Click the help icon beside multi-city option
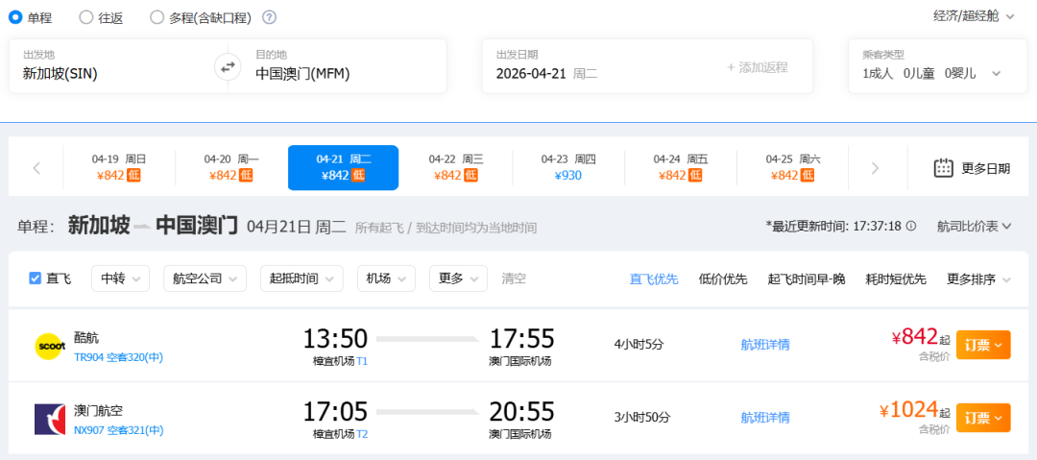Image resolution: width=1037 pixels, height=460 pixels. pos(269,17)
